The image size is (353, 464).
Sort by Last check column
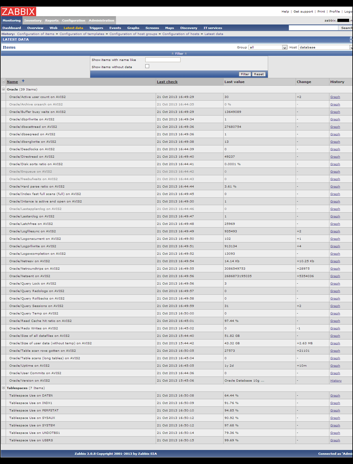click(167, 82)
